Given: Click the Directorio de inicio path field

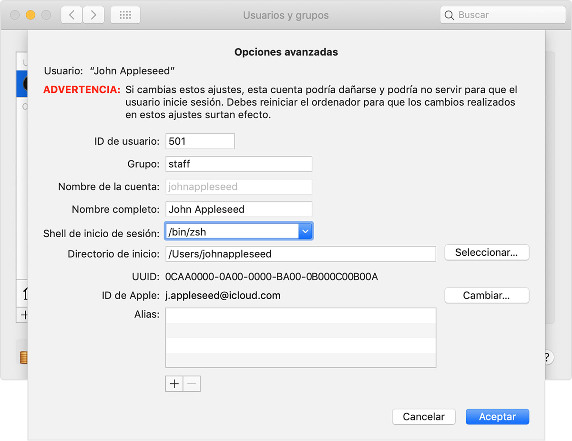Looking at the screenshot, I should pos(300,254).
